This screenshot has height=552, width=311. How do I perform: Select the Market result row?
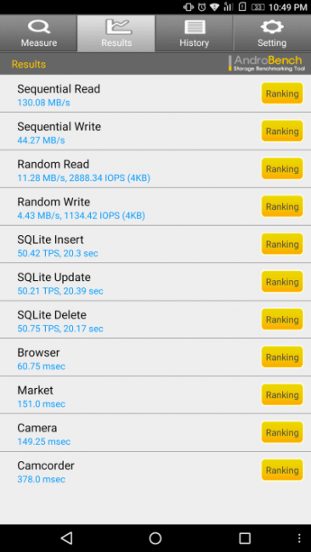(x=155, y=395)
